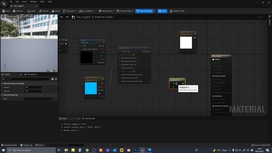
Task: Open the Clean Graph dropdown
Action: tap(106, 11)
